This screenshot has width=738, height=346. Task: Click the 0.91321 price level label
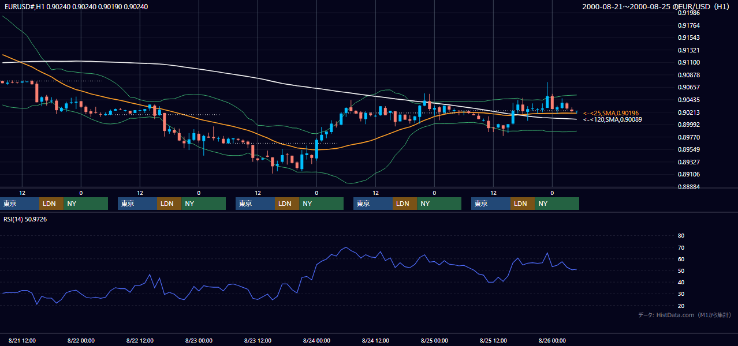(689, 50)
